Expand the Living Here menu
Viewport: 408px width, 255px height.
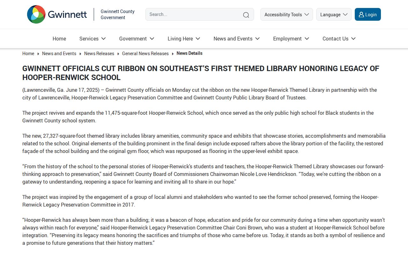pos(184,39)
